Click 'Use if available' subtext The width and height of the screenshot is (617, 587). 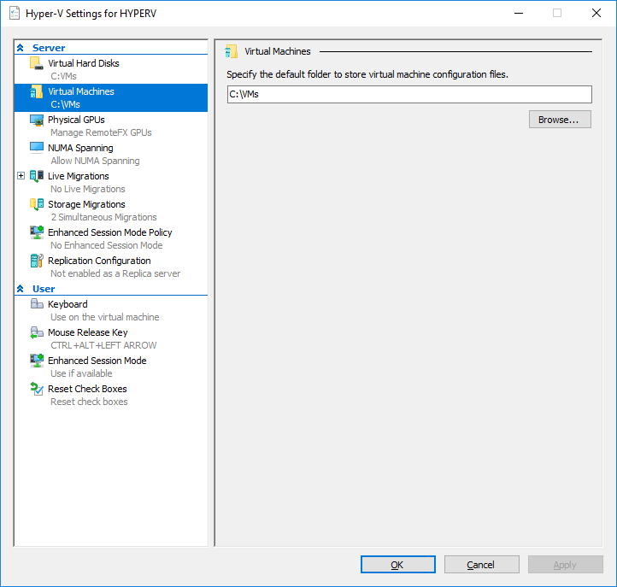(81, 373)
